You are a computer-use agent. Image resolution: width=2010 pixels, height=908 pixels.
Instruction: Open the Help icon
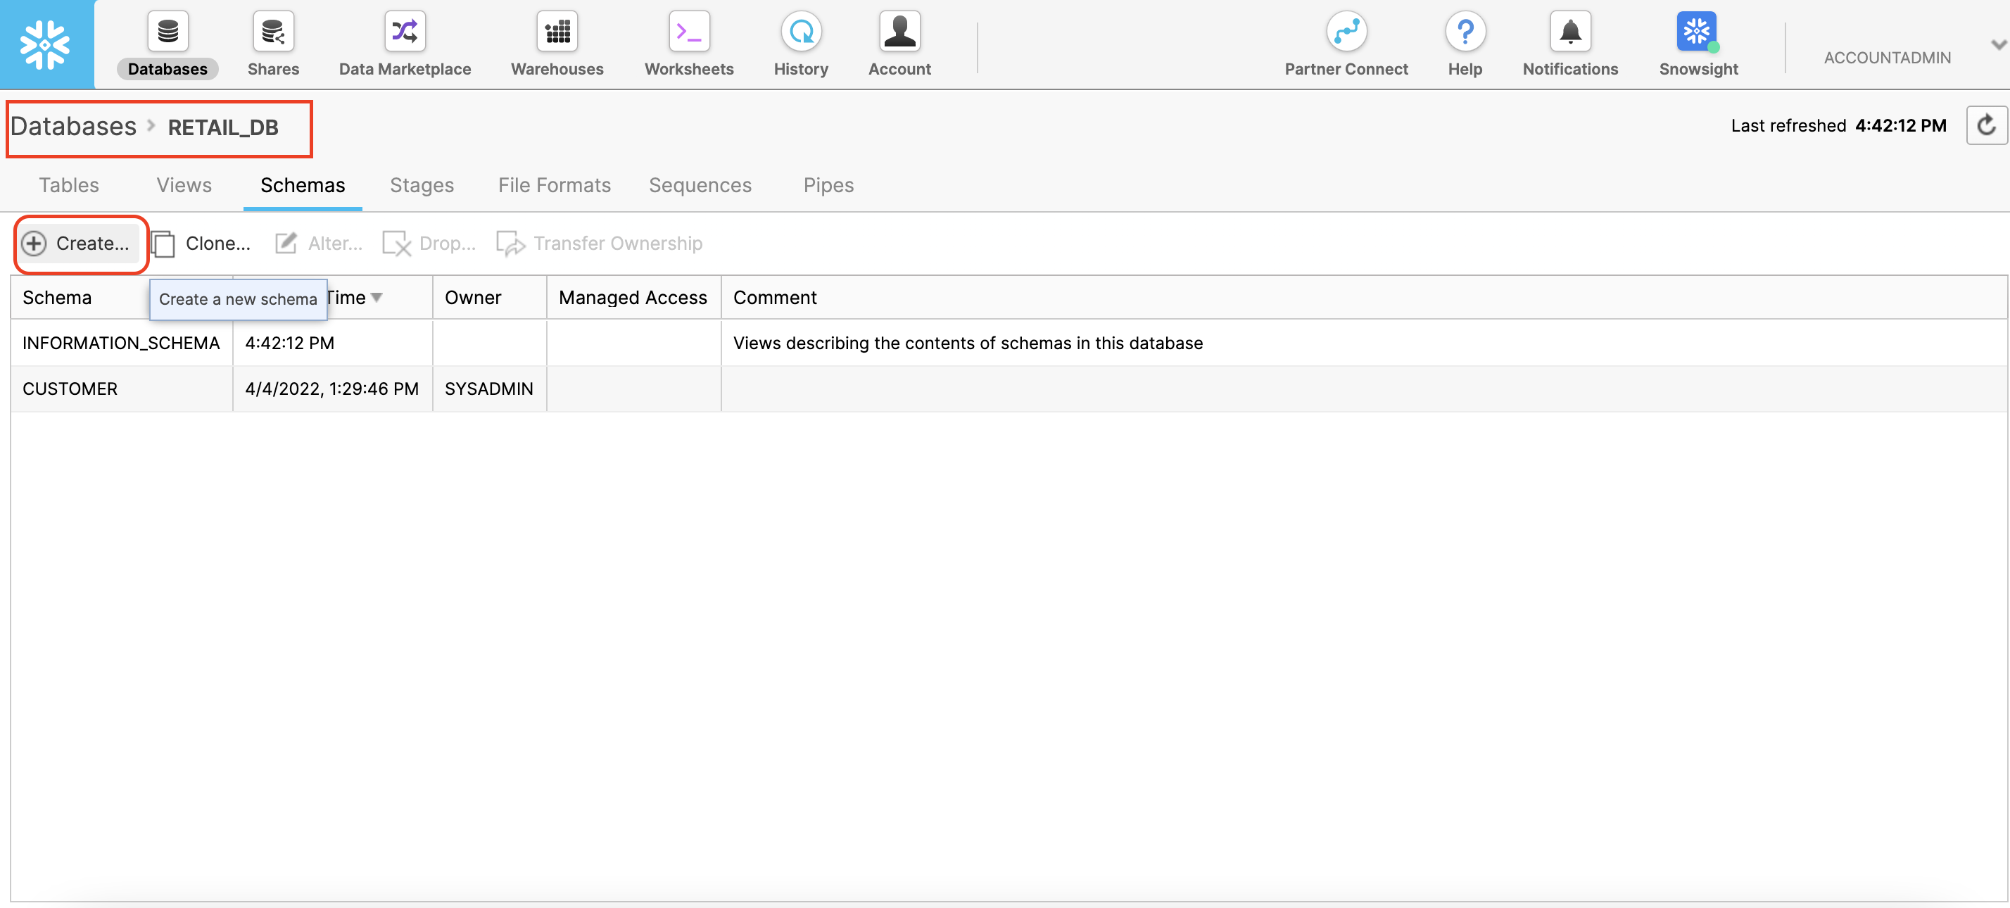pyautogui.click(x=1465, y=31)
